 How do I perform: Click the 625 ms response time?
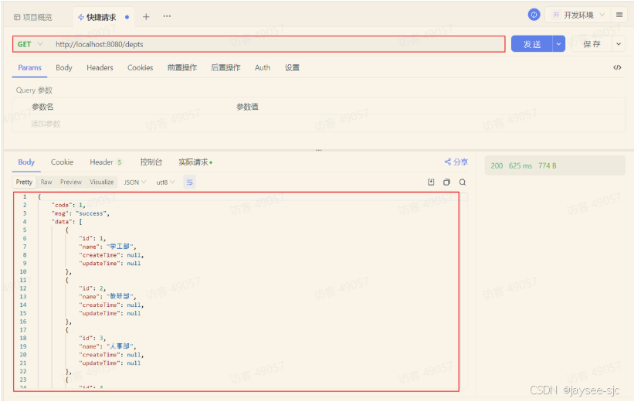pos(520,165)
